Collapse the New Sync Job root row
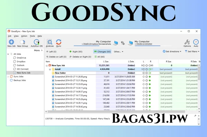 [47, 66]
